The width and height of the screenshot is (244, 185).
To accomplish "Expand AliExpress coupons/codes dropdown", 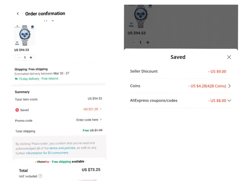I will tap(229, 100).
